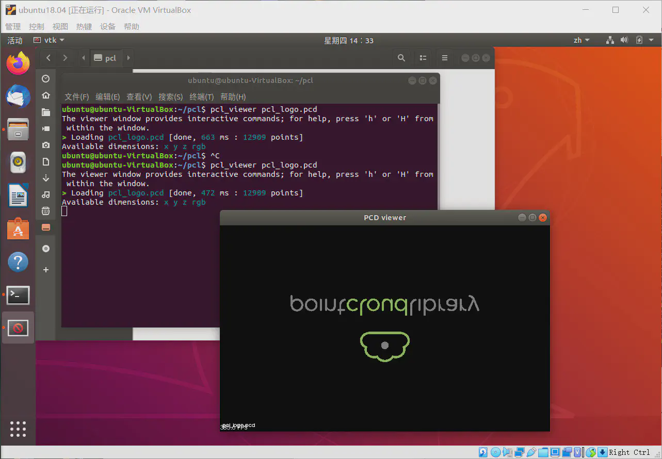The height and width of the screenshot is (459, 662).
Task: Open Ubuntu Software from the dock
Action: [x=18, y=229]
